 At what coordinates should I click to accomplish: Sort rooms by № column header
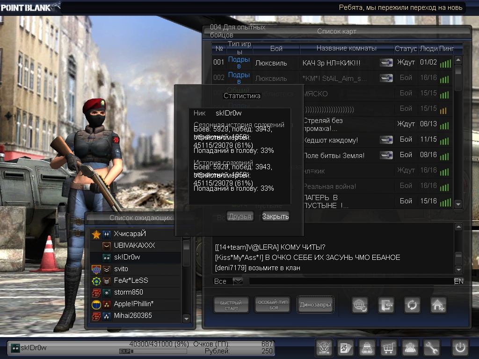pyautogui.click(x=219, y=48)
